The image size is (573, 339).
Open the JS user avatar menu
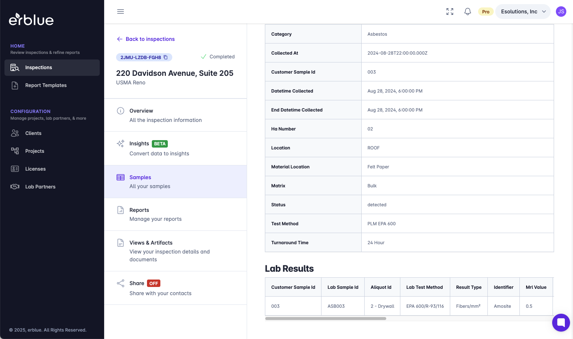561,12
